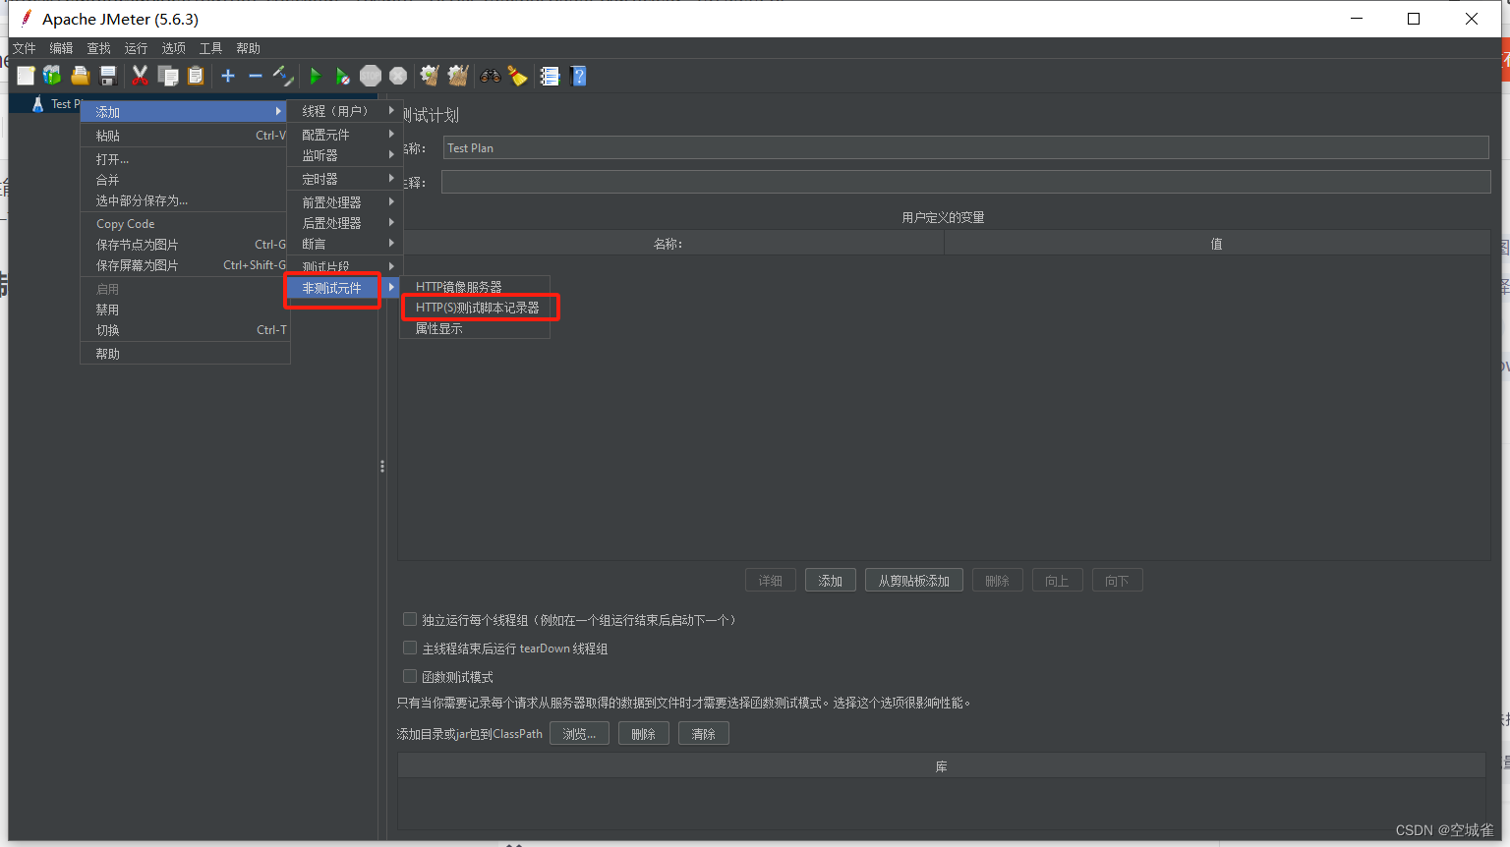Open the 帮助 menu in menu bar
The image size is (1510, 847).
(x=248, y=48)
